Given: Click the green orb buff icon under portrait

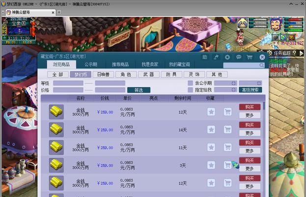Looking at the screenshot, I should click(283, 37).
